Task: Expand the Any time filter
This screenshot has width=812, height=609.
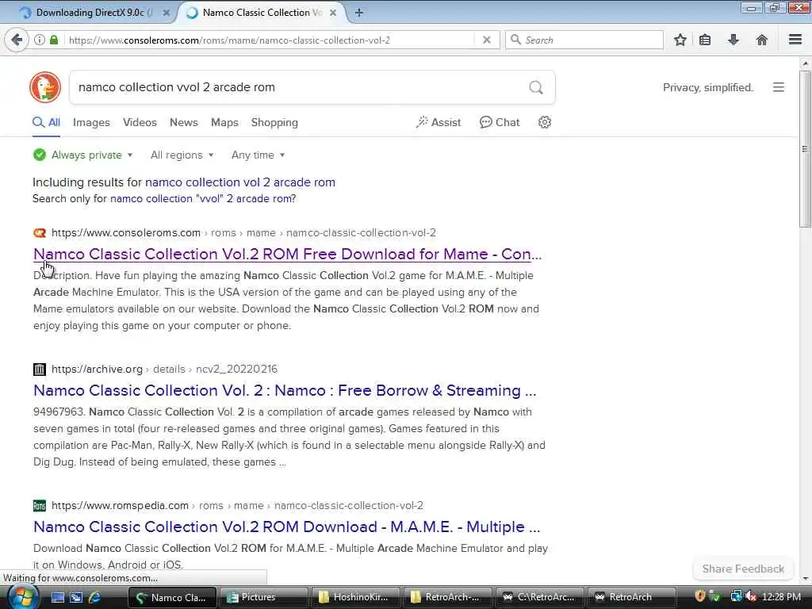Action: click(258, 155)
